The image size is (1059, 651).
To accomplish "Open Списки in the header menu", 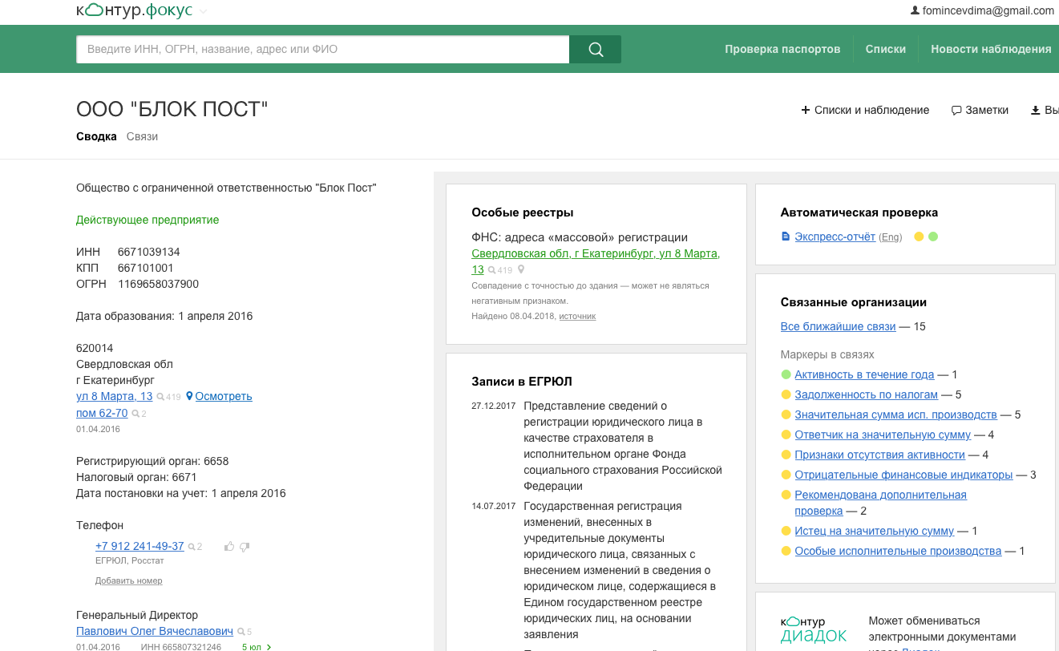I will pyautogui.click(x=886, y=49).
